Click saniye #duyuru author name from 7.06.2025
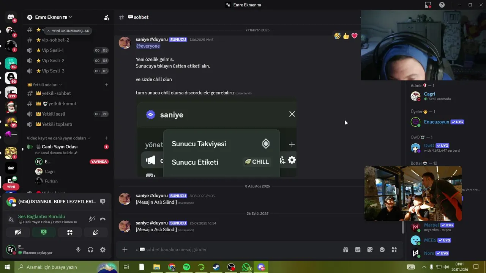The image size is (486, 273). 151,39
